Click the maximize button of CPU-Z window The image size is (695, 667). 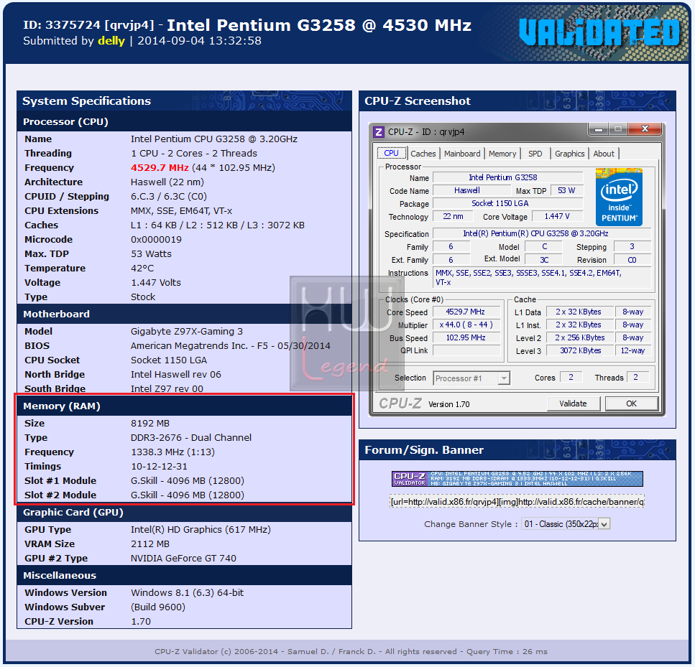pos(618,129)
